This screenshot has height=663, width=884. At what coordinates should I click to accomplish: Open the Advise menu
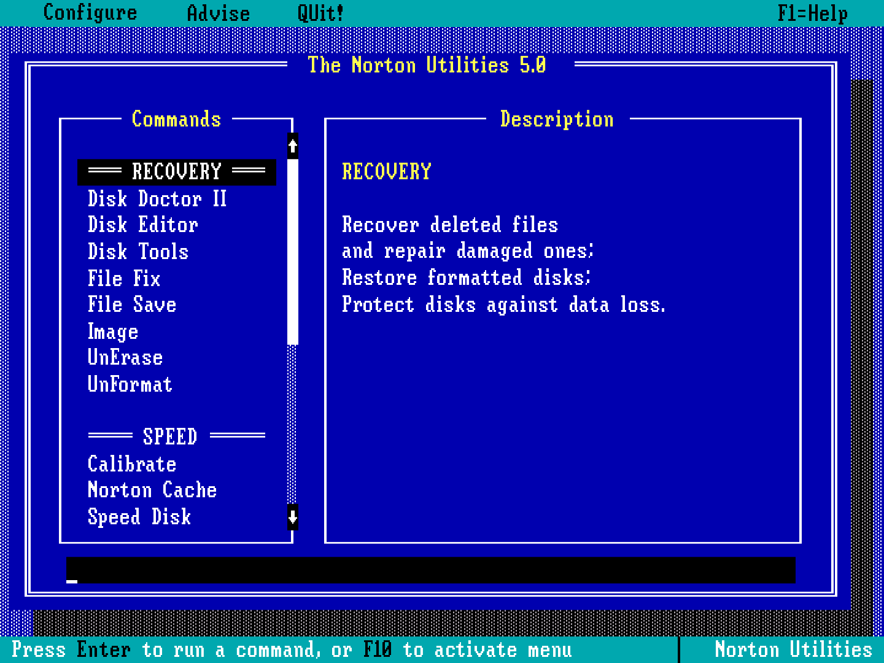pos(218,13)
